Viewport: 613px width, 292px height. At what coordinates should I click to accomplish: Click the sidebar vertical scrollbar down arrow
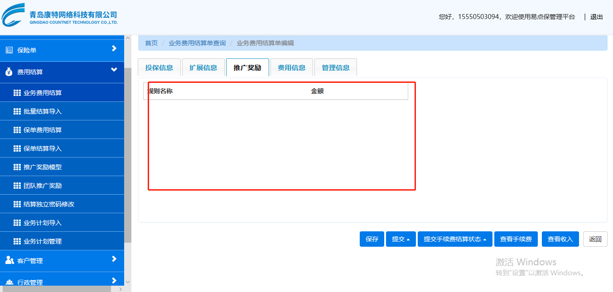[x=128, y=282]
